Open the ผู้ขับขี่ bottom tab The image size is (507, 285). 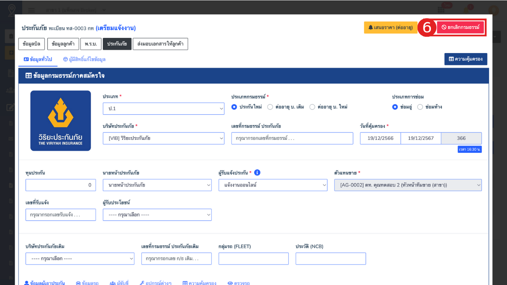119,283
